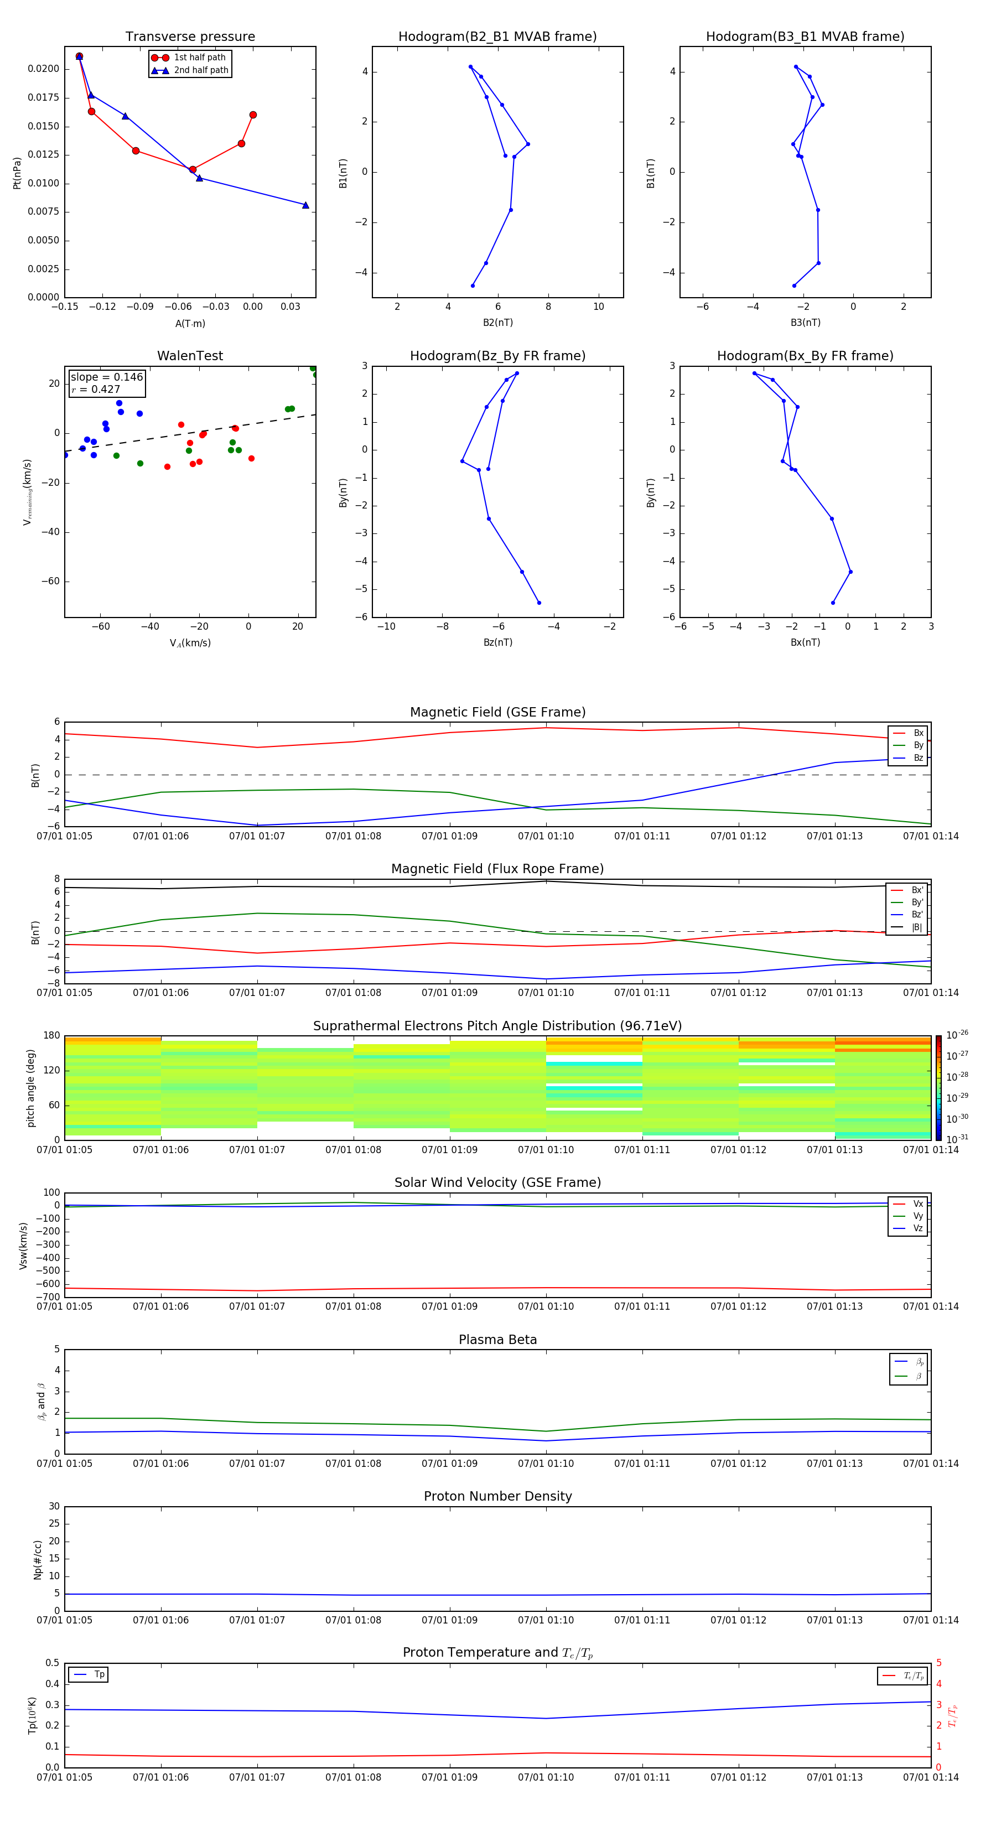
Task: Click '07/01 01:10' tick under Plasma Beta
Action: click(x=546, y=1463)
